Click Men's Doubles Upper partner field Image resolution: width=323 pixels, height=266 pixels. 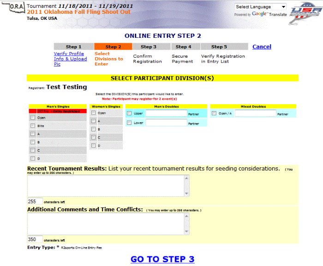[166, 113]
